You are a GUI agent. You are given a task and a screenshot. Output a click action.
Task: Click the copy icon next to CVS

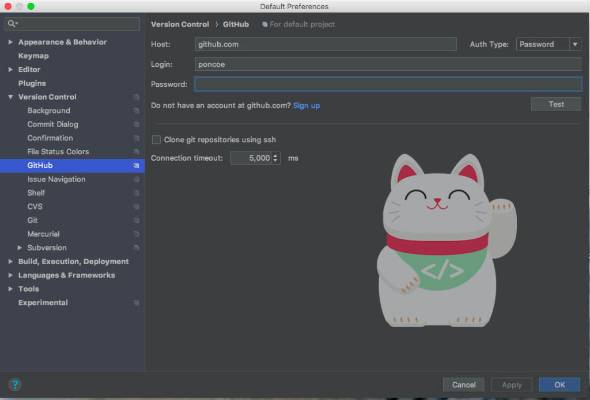136,207
